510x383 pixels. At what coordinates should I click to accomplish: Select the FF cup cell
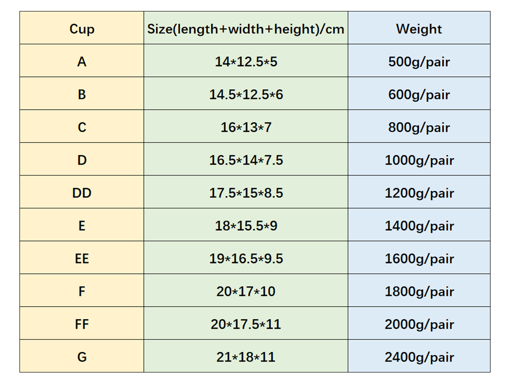tap(82, 324)
